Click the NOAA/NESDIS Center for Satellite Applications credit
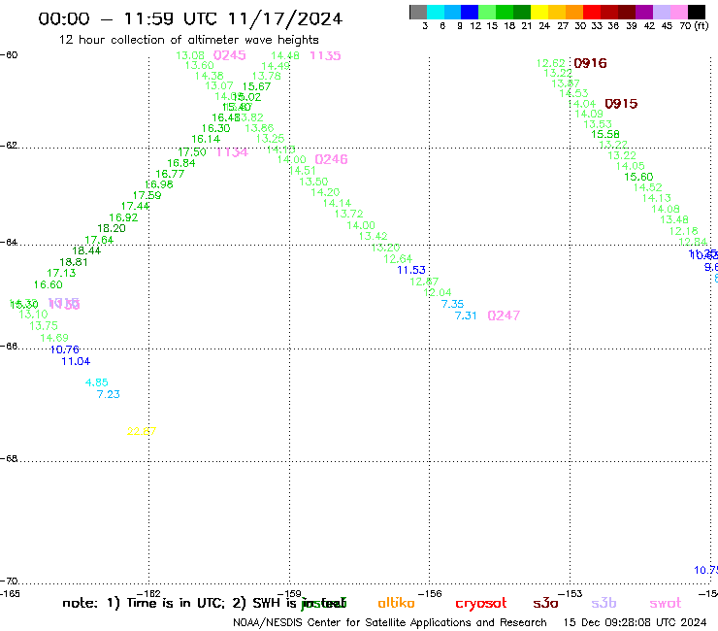This screenshot has width=718, height=631. point(390,623)
